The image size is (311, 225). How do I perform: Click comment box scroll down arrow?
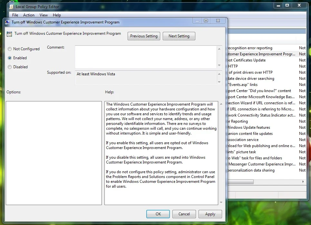219,65
